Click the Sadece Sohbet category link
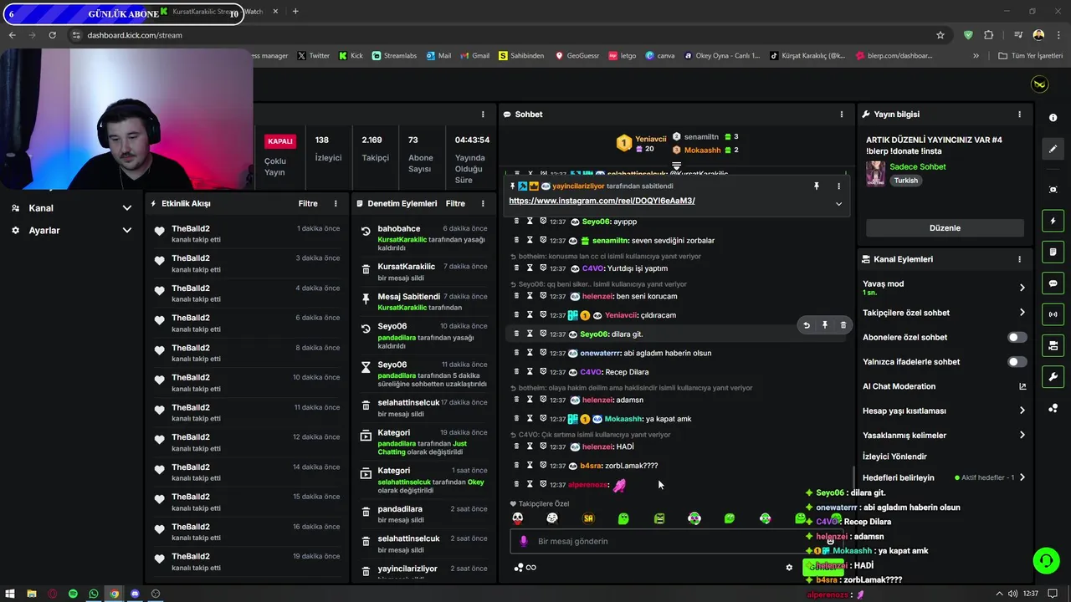 918,166
